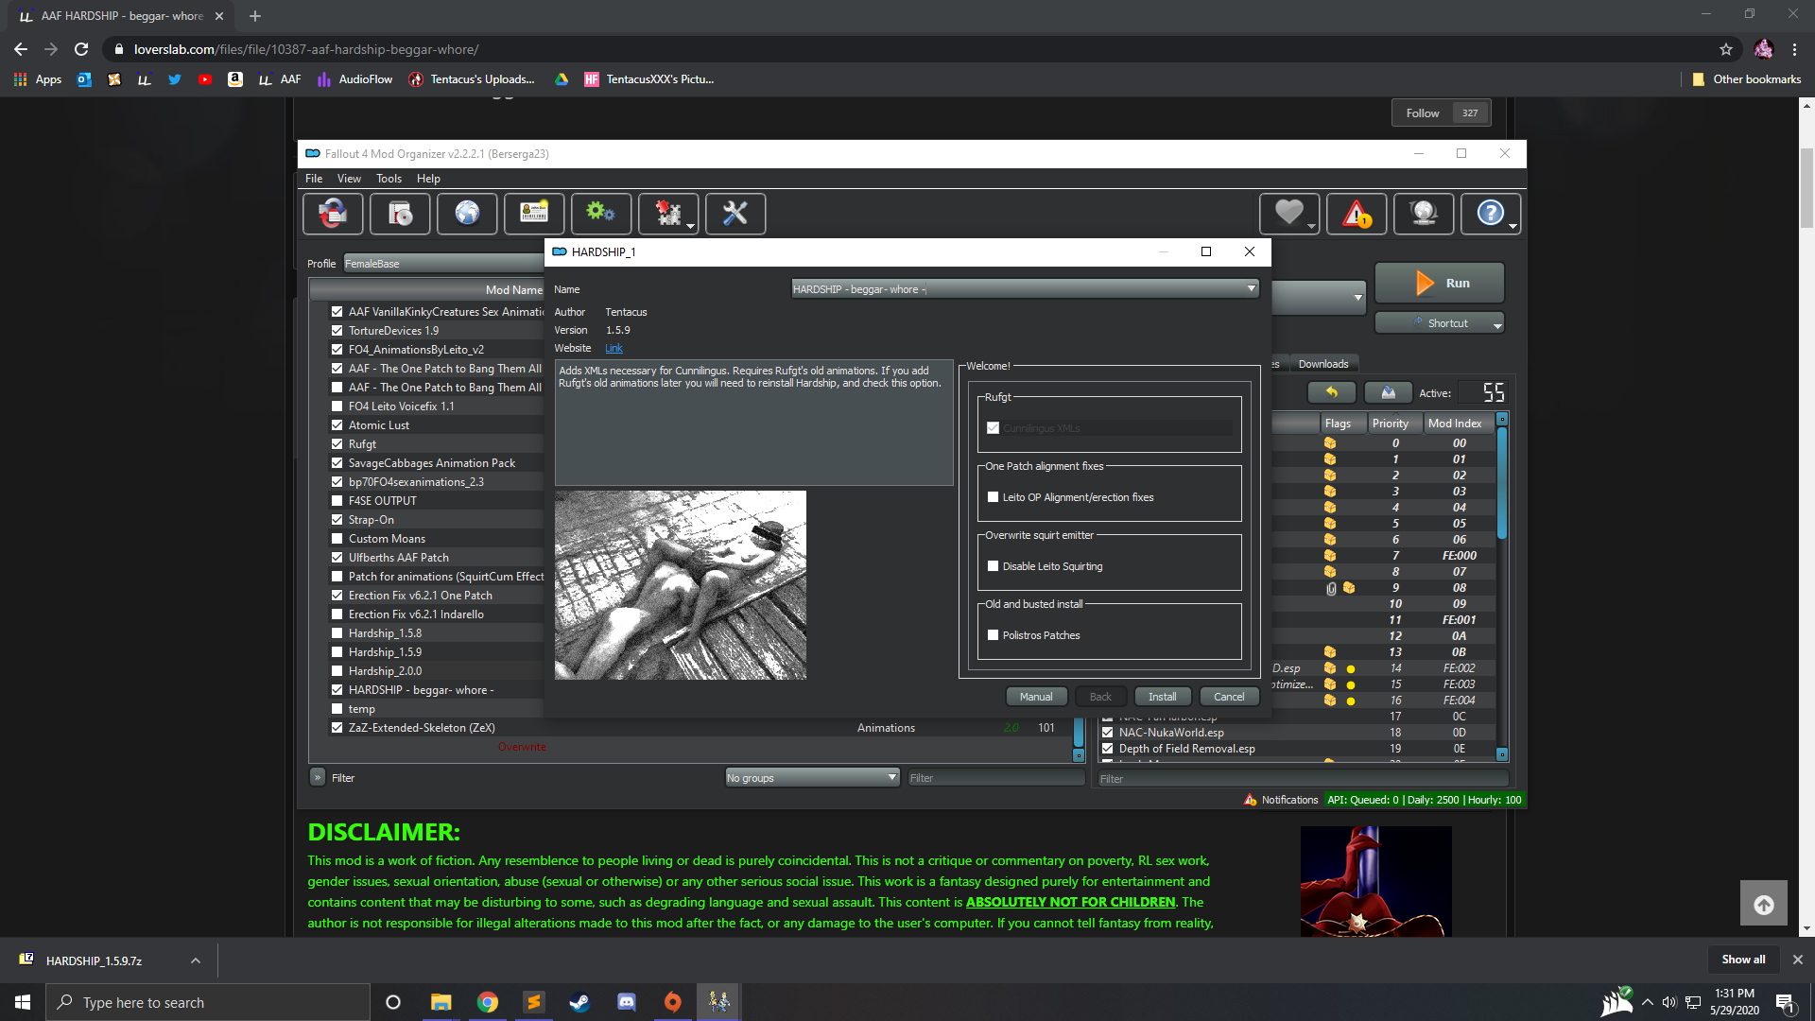Click the YouTube bookmark icon
This screenshot has width=1815, height=1021.
(205, 79)
